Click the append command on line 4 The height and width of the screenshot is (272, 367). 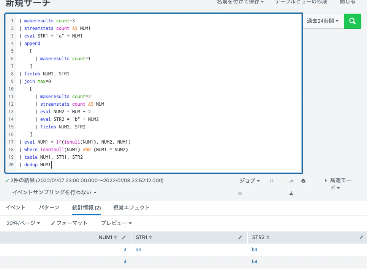click(x=32, y=44)
